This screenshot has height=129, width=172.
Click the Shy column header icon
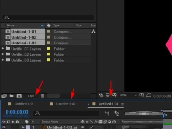(83, 122)
